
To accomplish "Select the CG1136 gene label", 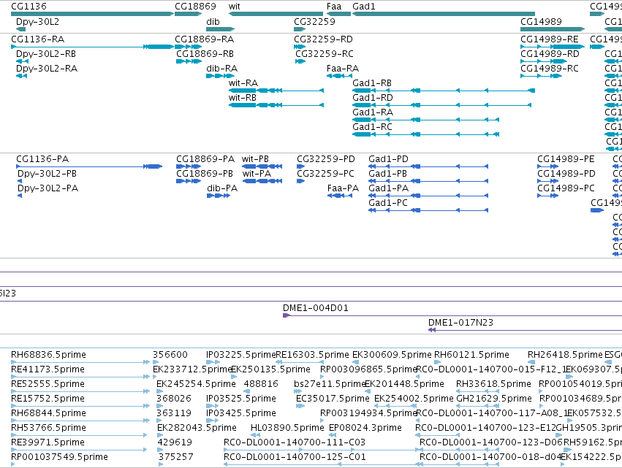I will coord(29,7).
